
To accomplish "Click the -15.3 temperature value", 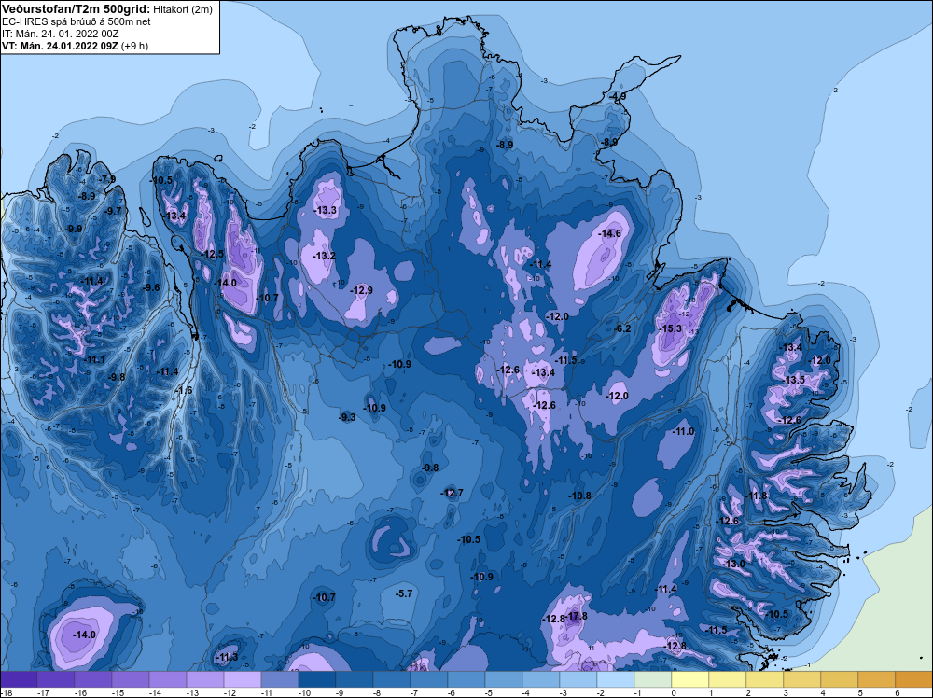I will (x=671, y=328).
